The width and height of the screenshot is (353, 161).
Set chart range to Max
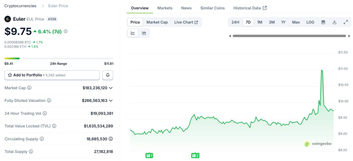coord(296,22)
